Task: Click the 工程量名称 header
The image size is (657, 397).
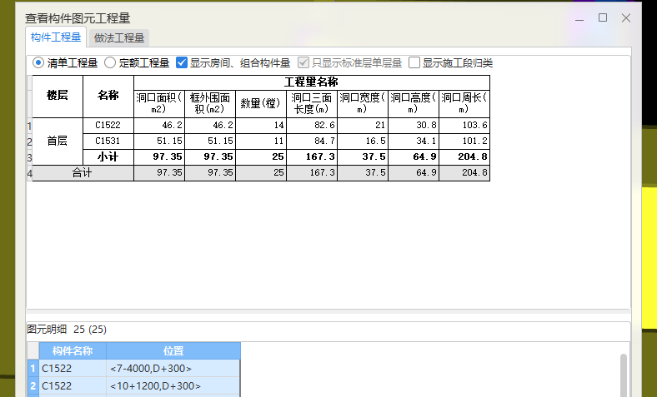Action: coord(312,82)
